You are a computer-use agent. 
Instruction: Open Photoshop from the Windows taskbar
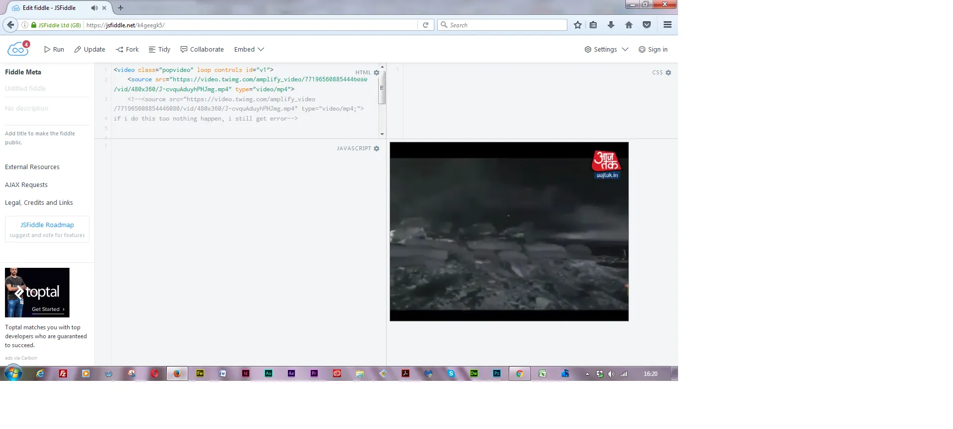coord(496,373)
